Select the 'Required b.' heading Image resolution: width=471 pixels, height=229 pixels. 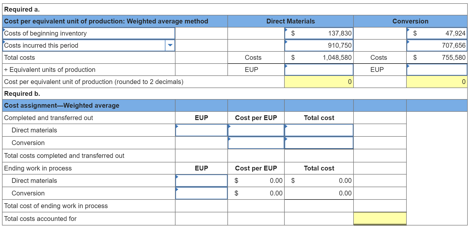pyautogui.click(x=22, y=94)
